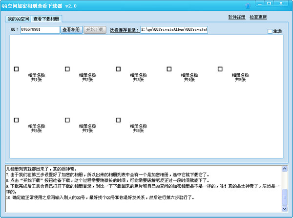Open the 软件注册 registration link
The image size is (293, 218).
[x=236, y=17]
